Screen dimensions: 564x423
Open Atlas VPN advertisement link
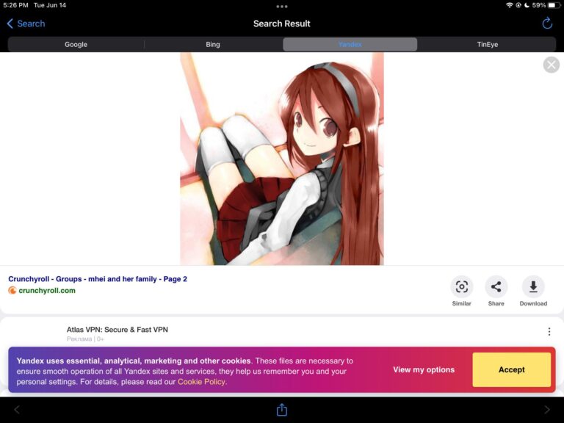click(117, 330)
